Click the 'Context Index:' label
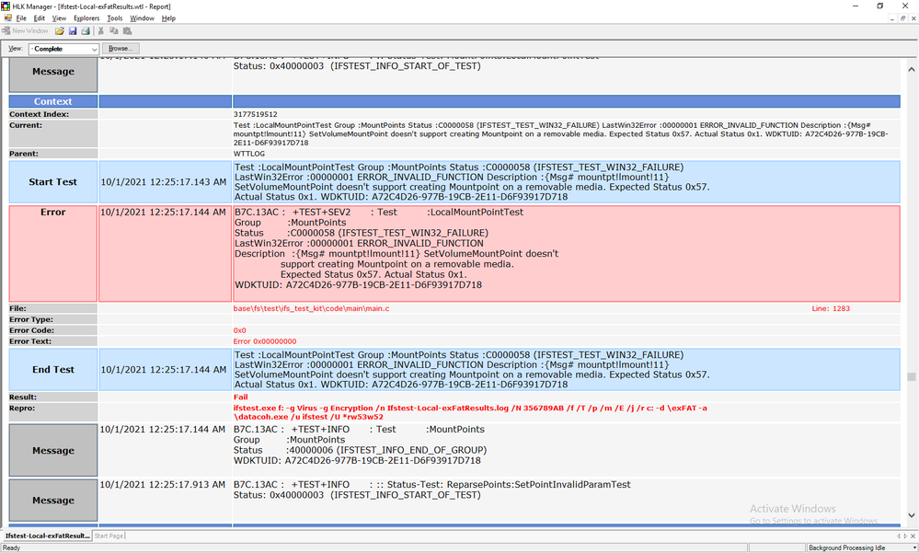Image resolution: width=919 pixels, height=553 pixels. point(39,114)
